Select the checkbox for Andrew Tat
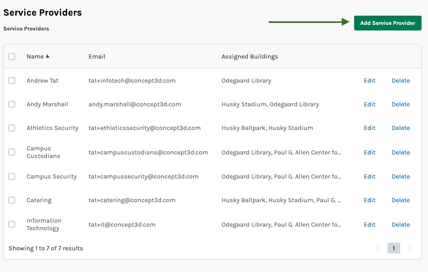Screen dimensions: 428x272 [x=12, y=81]
